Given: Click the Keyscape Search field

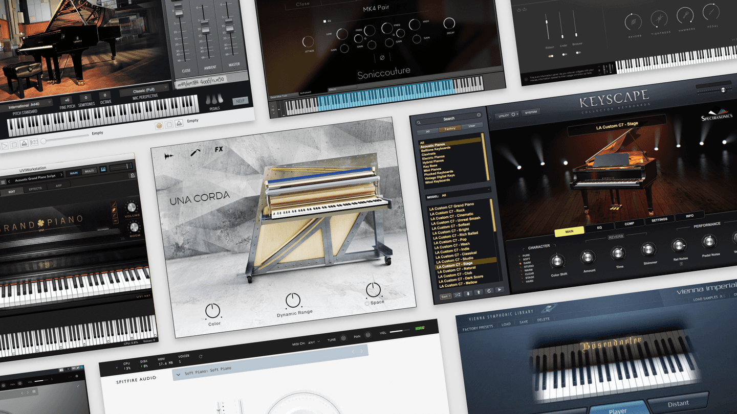Looking at the screenshot, I should point(449,119).
